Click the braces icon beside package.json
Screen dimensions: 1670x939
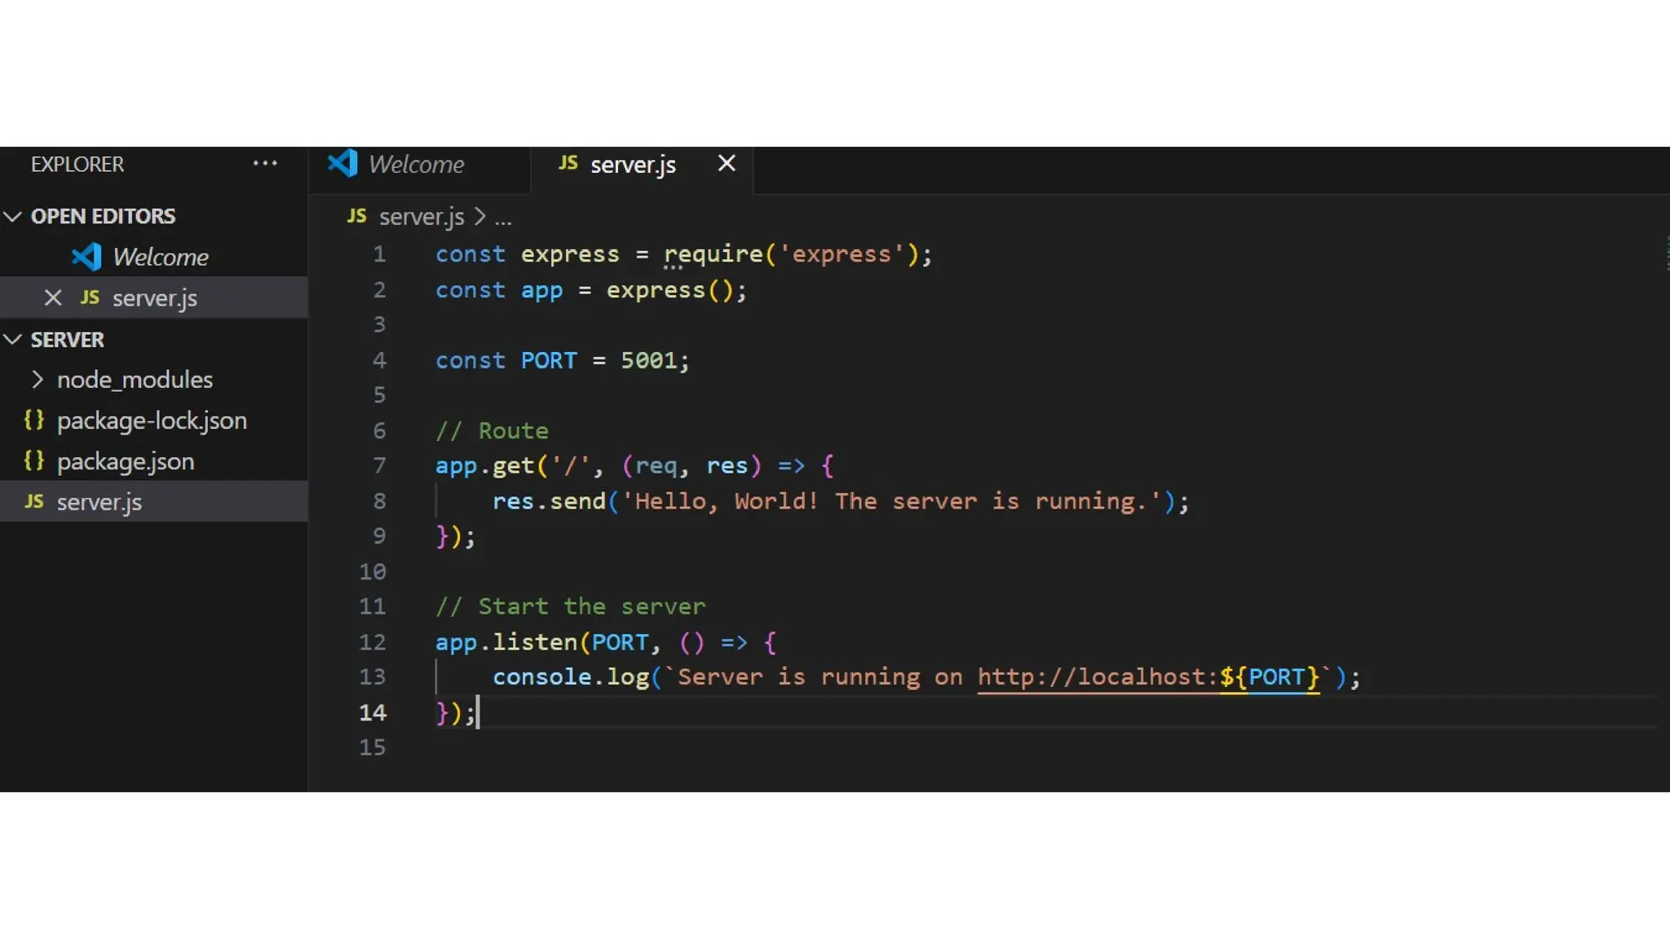coord(34,461)
